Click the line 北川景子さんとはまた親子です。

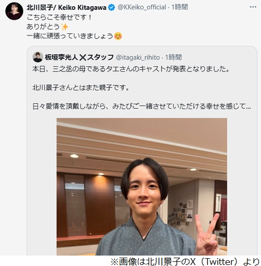pos(81,88)
